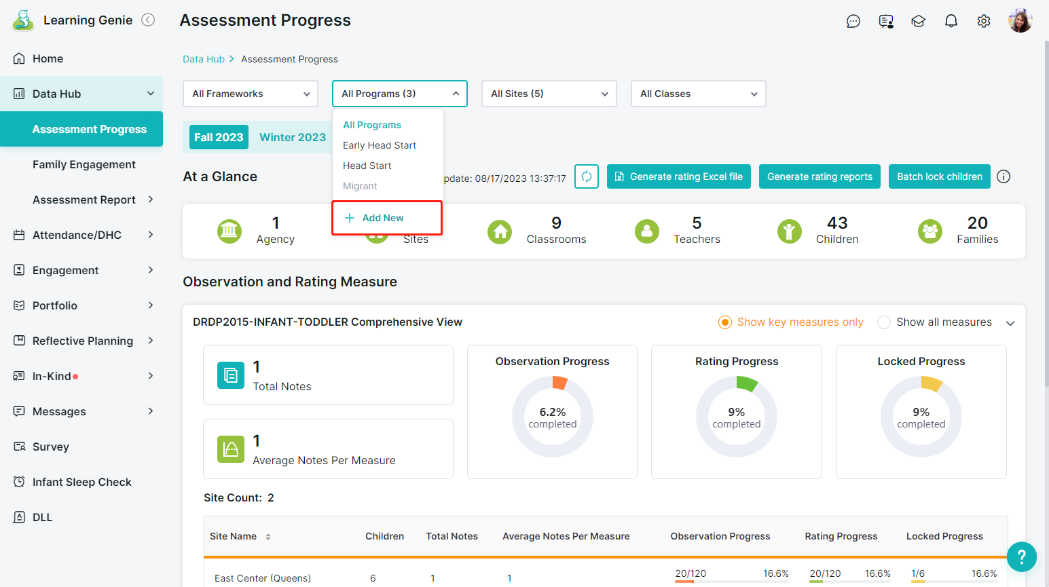Open the All Sites (5) dropdown

[549, 94]
